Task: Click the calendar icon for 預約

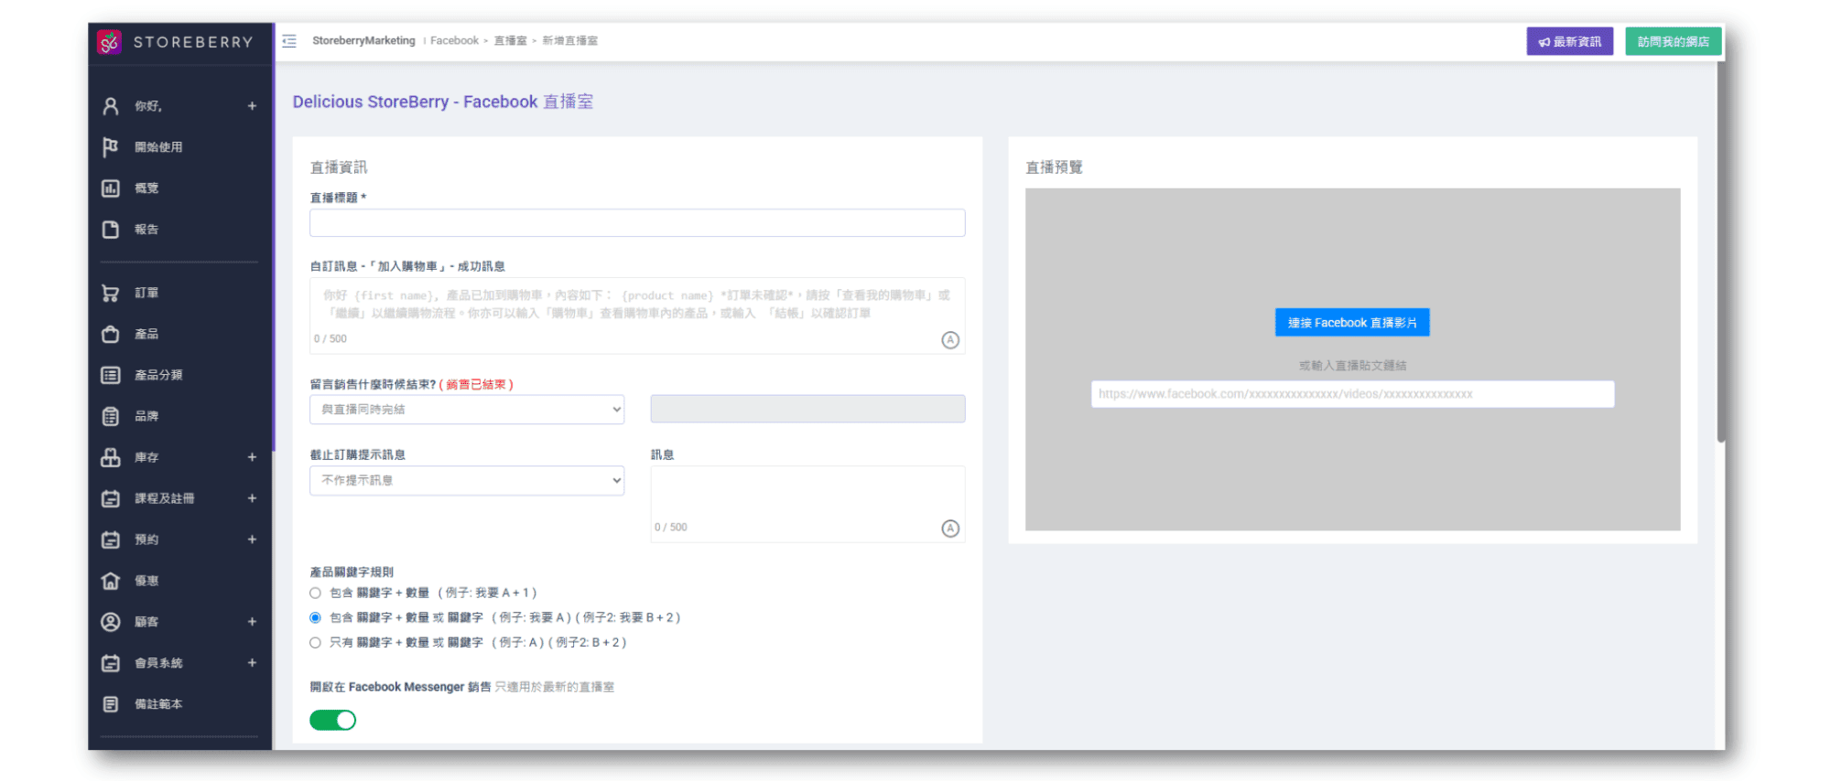Action: tap(111, 540)
